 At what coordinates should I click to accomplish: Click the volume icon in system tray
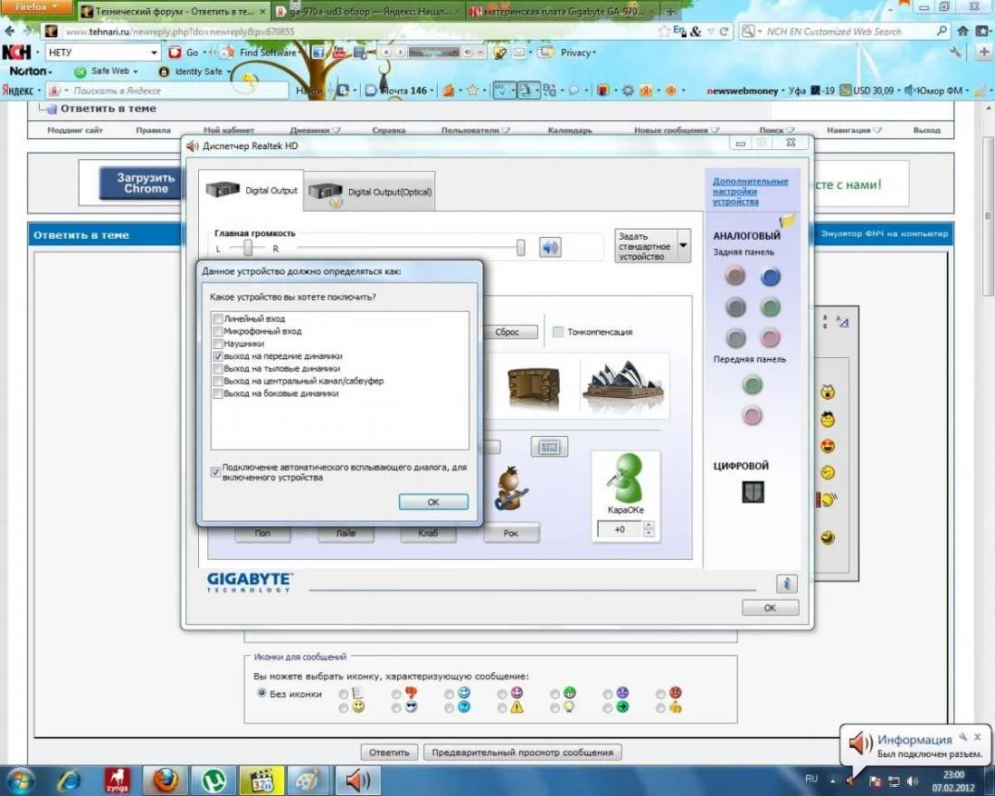tap(912, 781)
